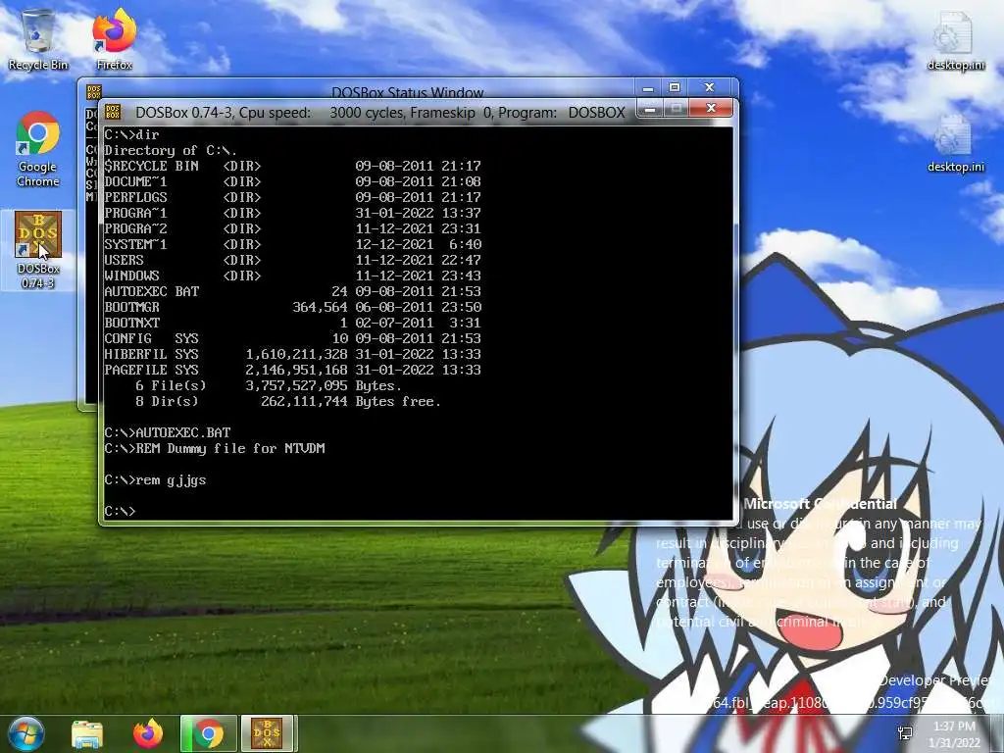Click the CONFIG SYS file entry
The height and width of the screenshot is (753, 1004).
[292, 338]
